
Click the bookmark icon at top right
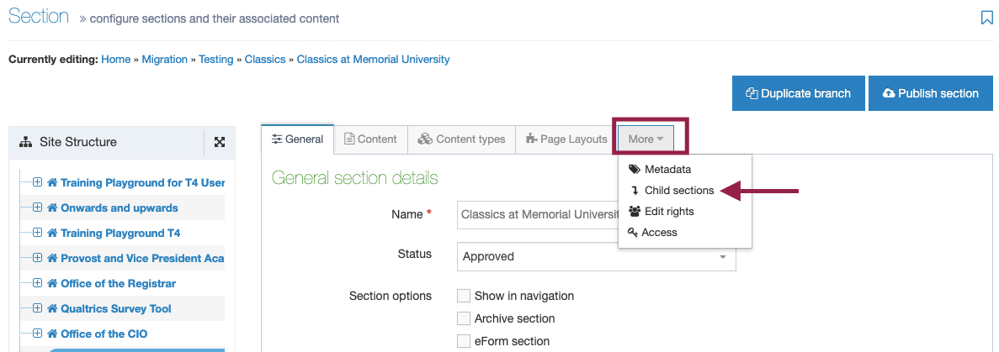pyautogui.click(x=986, y=18)
